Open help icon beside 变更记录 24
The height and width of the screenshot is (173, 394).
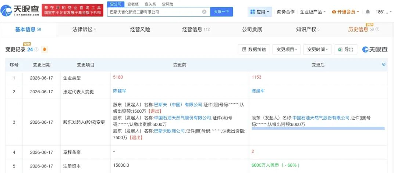click(x=36, y=50)
